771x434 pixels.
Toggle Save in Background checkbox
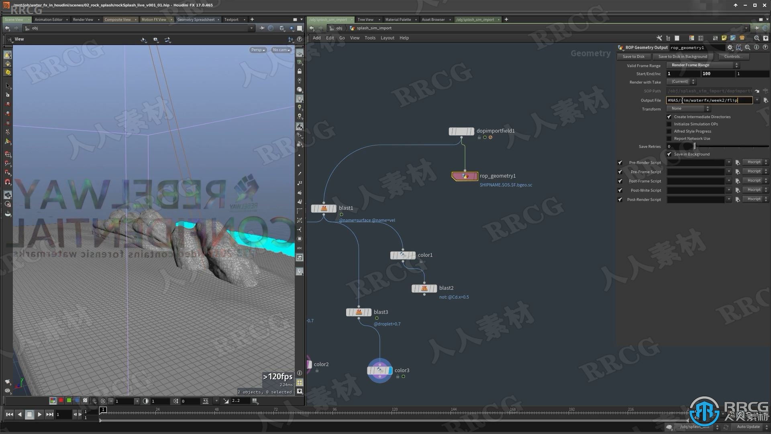(x=669, y=154)
